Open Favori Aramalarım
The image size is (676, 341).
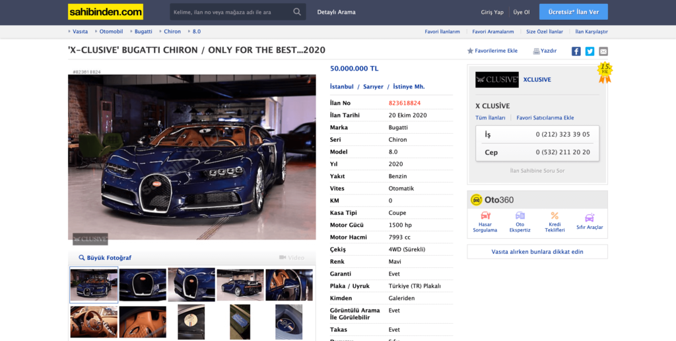(x=492, y=32)
